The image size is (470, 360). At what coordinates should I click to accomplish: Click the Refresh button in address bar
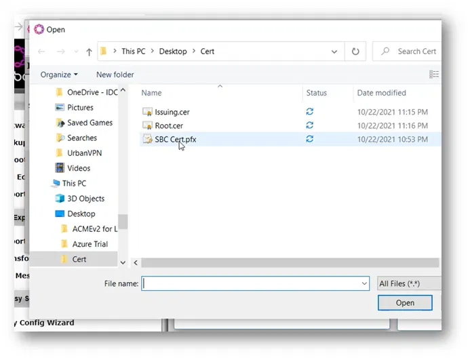355,52
